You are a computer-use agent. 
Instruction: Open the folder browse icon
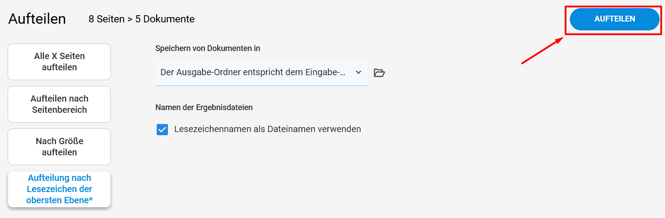379,73
